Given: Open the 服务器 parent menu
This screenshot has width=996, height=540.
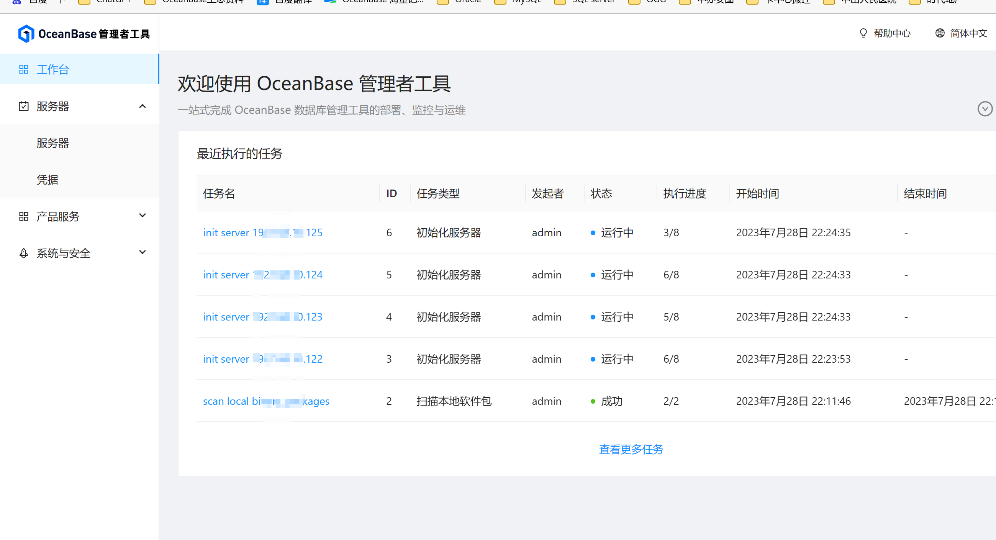Looking at the screenshot, I should (x=79, y=106).
